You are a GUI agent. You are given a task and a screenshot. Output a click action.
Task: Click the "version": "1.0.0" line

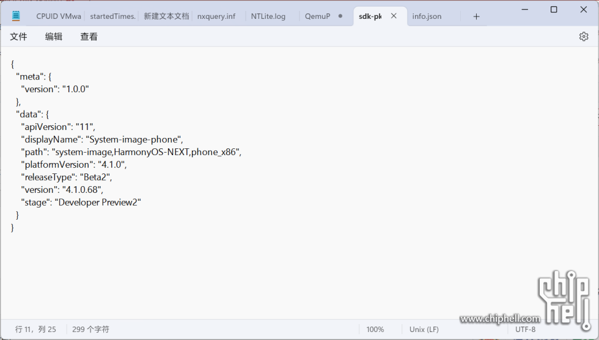tap(55, 89)
